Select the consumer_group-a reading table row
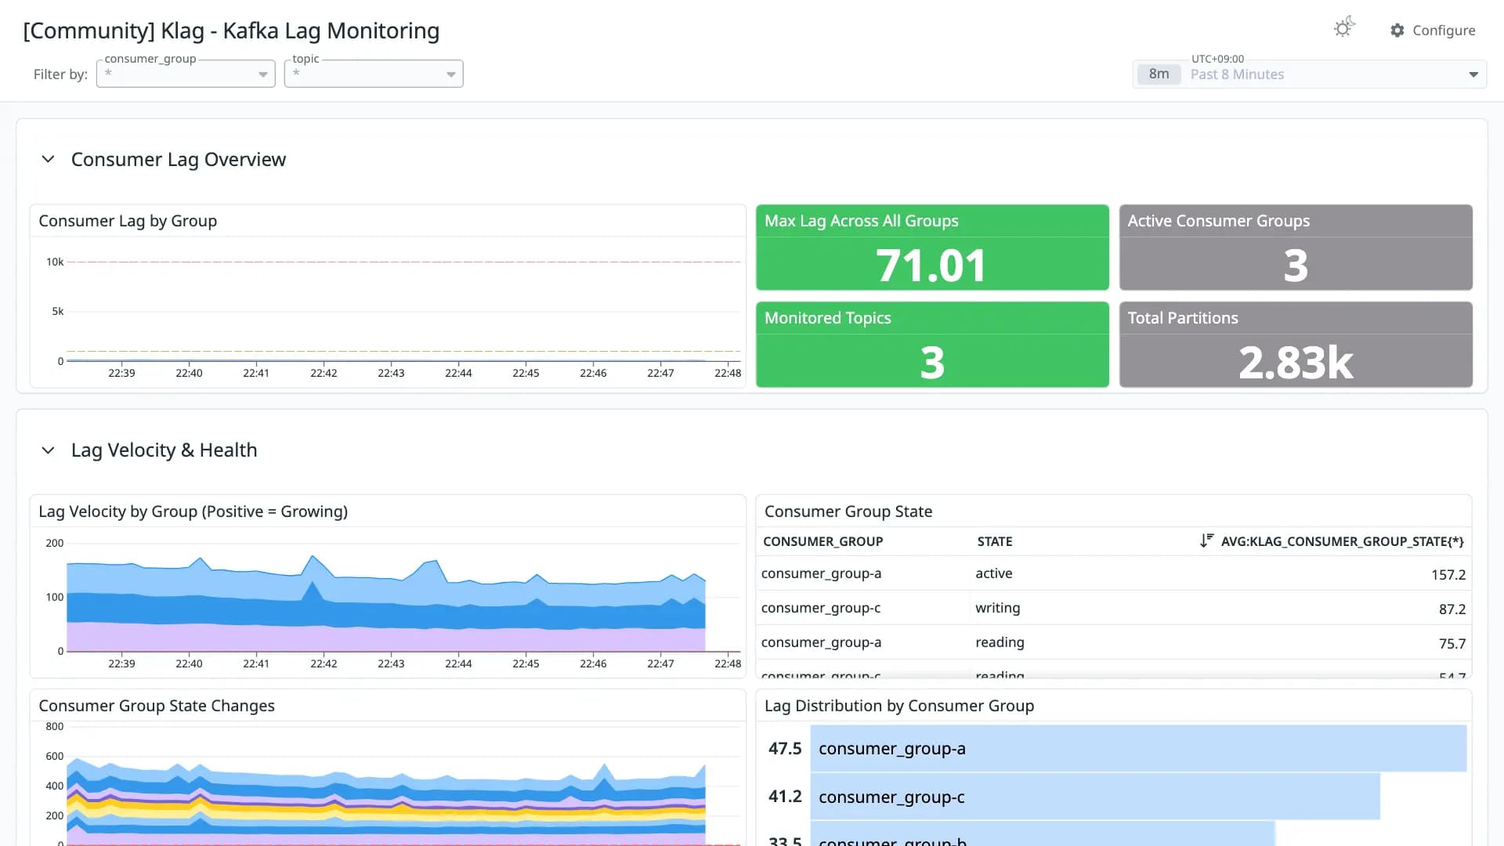This screenshot has width=1504, height=846. coord(1113,642)
